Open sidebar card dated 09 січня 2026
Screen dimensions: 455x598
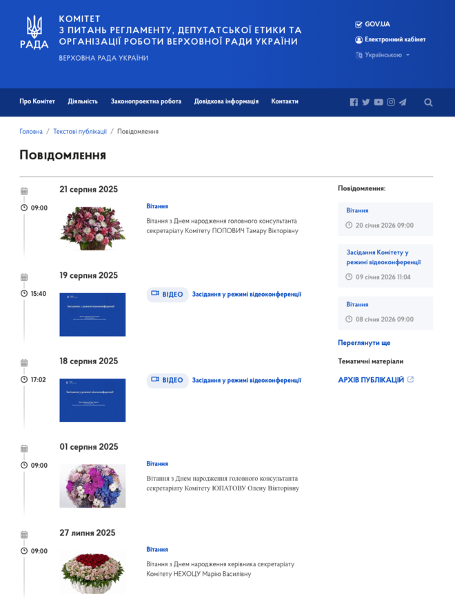tap(385, 266)
